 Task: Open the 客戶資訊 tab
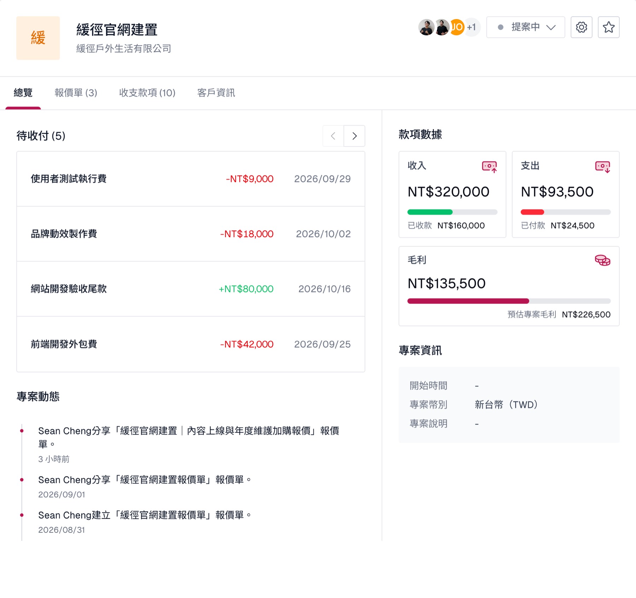[216, 93]
